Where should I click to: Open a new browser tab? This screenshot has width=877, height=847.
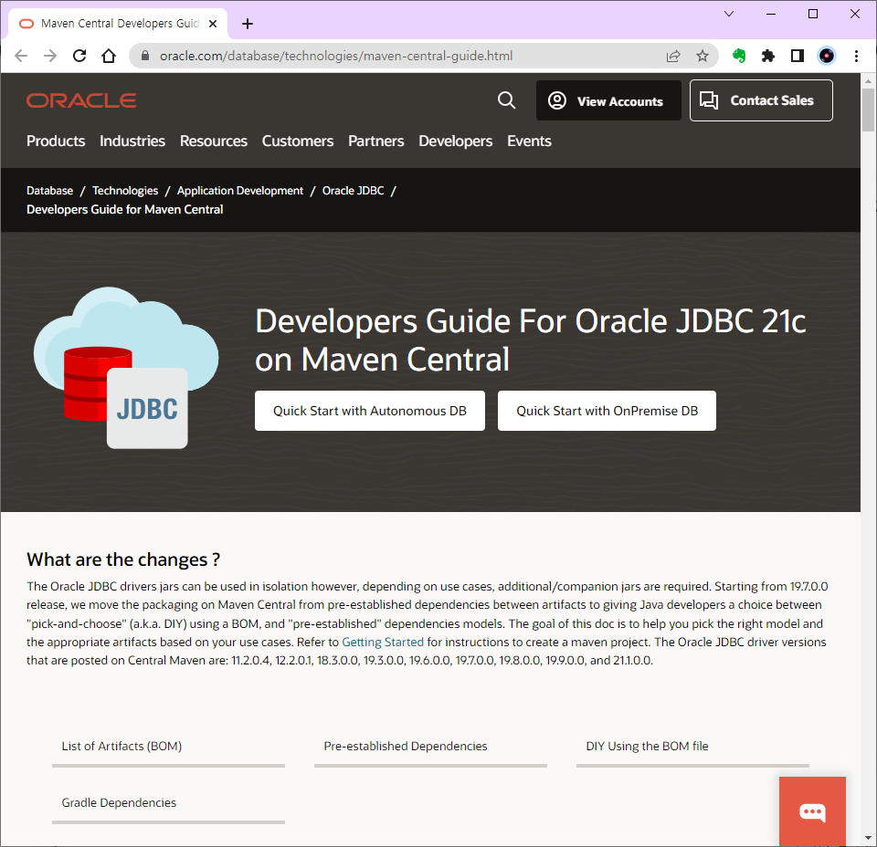coord(248,24)
